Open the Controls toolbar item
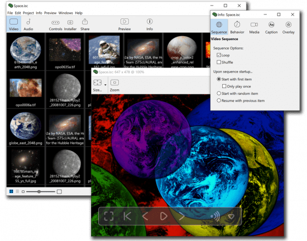The width and height of the screenshot is (307, 241). click(x=55, y=25)
